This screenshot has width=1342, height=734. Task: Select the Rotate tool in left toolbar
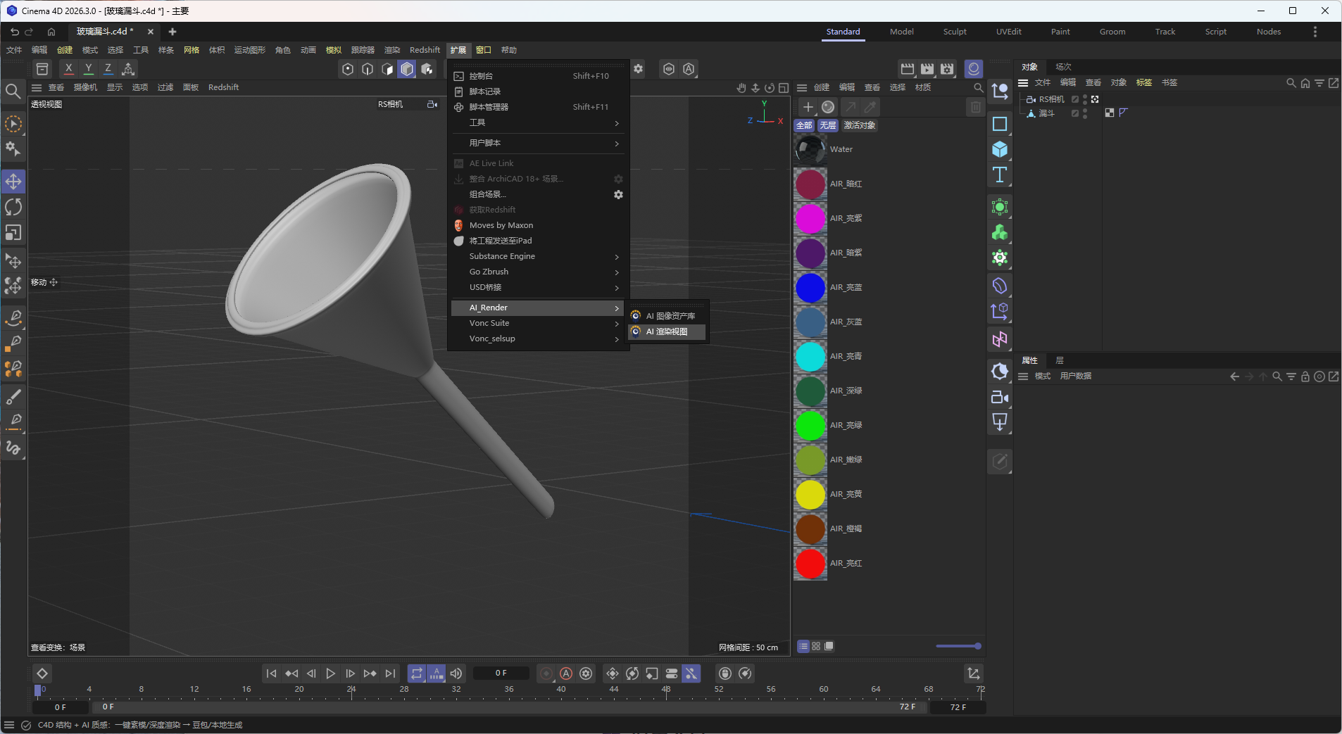13,207
